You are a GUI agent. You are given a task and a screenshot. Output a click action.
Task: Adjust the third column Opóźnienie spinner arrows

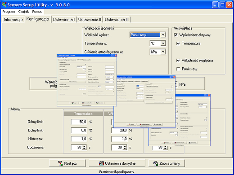pyautogui.click(x=166, y=148)
